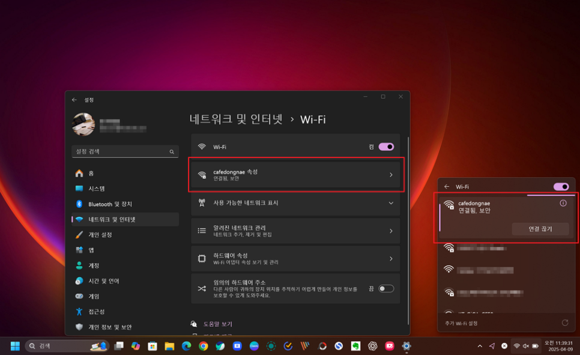
Task: Launch Copilot from the taskbar
Action: [135, 346]
